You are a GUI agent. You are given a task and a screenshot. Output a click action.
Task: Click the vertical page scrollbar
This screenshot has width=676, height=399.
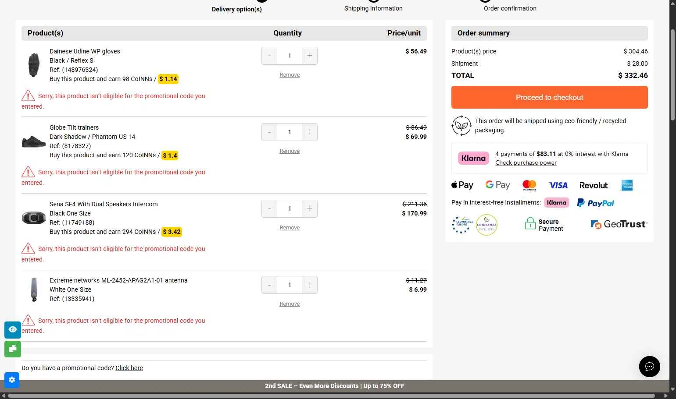point(672,74)
